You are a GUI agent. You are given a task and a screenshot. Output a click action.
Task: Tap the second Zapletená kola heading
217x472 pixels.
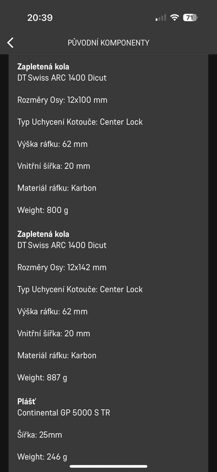coord(43,234)
